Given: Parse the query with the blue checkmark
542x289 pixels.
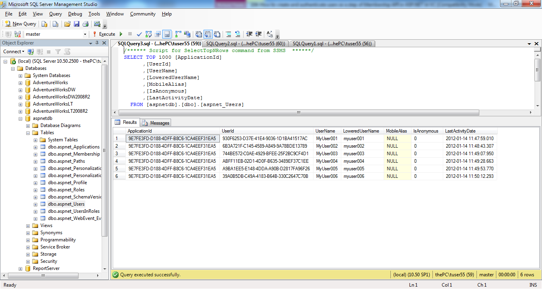Looking at the screenshot, I should tap(139, 34).
